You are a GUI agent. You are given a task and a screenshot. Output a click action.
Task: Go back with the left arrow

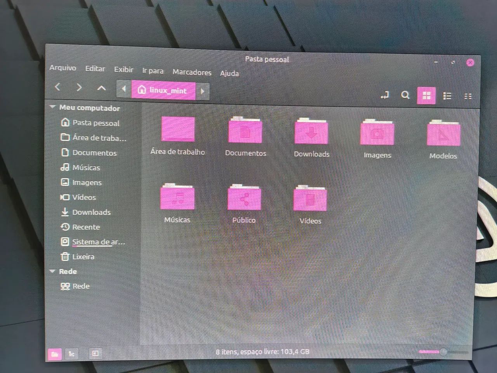pos(57,87)
